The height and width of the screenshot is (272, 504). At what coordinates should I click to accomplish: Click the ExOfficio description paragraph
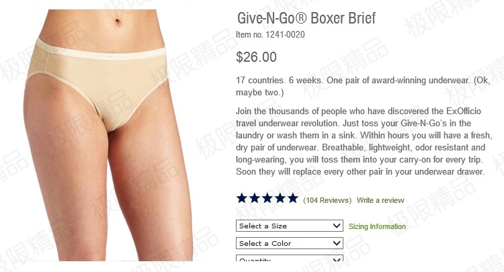click(x=364, y=141)
